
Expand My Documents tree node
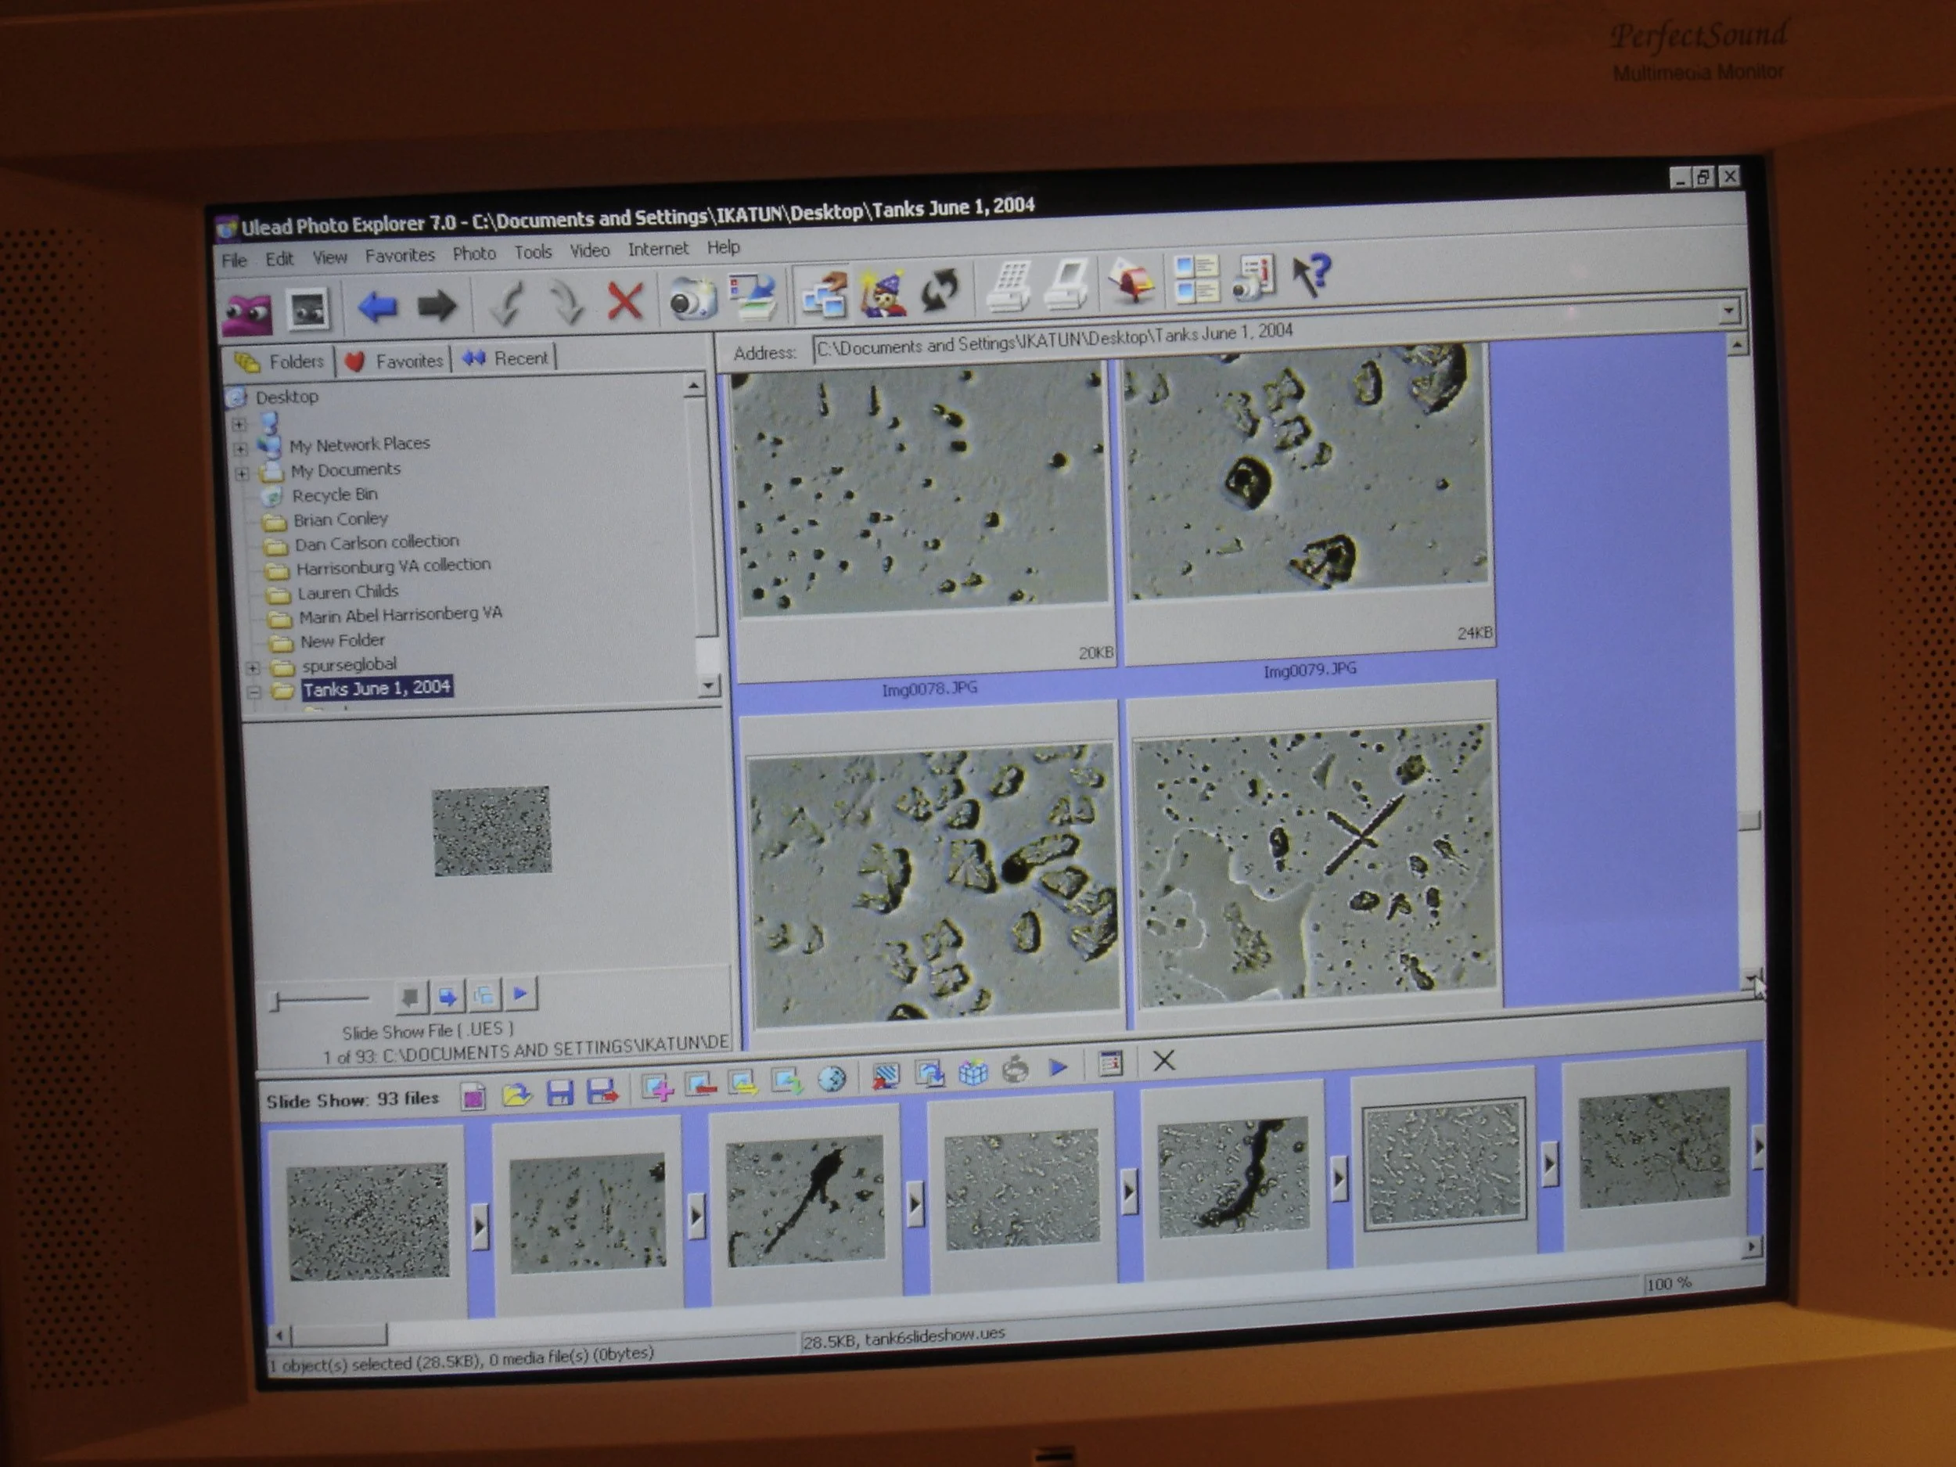click(x=242, y=473)
